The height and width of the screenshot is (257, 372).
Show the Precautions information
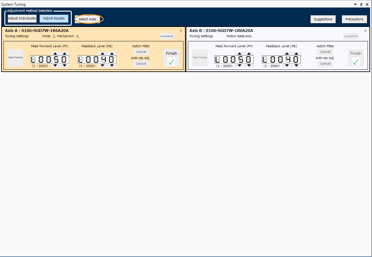(x=354, y=19)
